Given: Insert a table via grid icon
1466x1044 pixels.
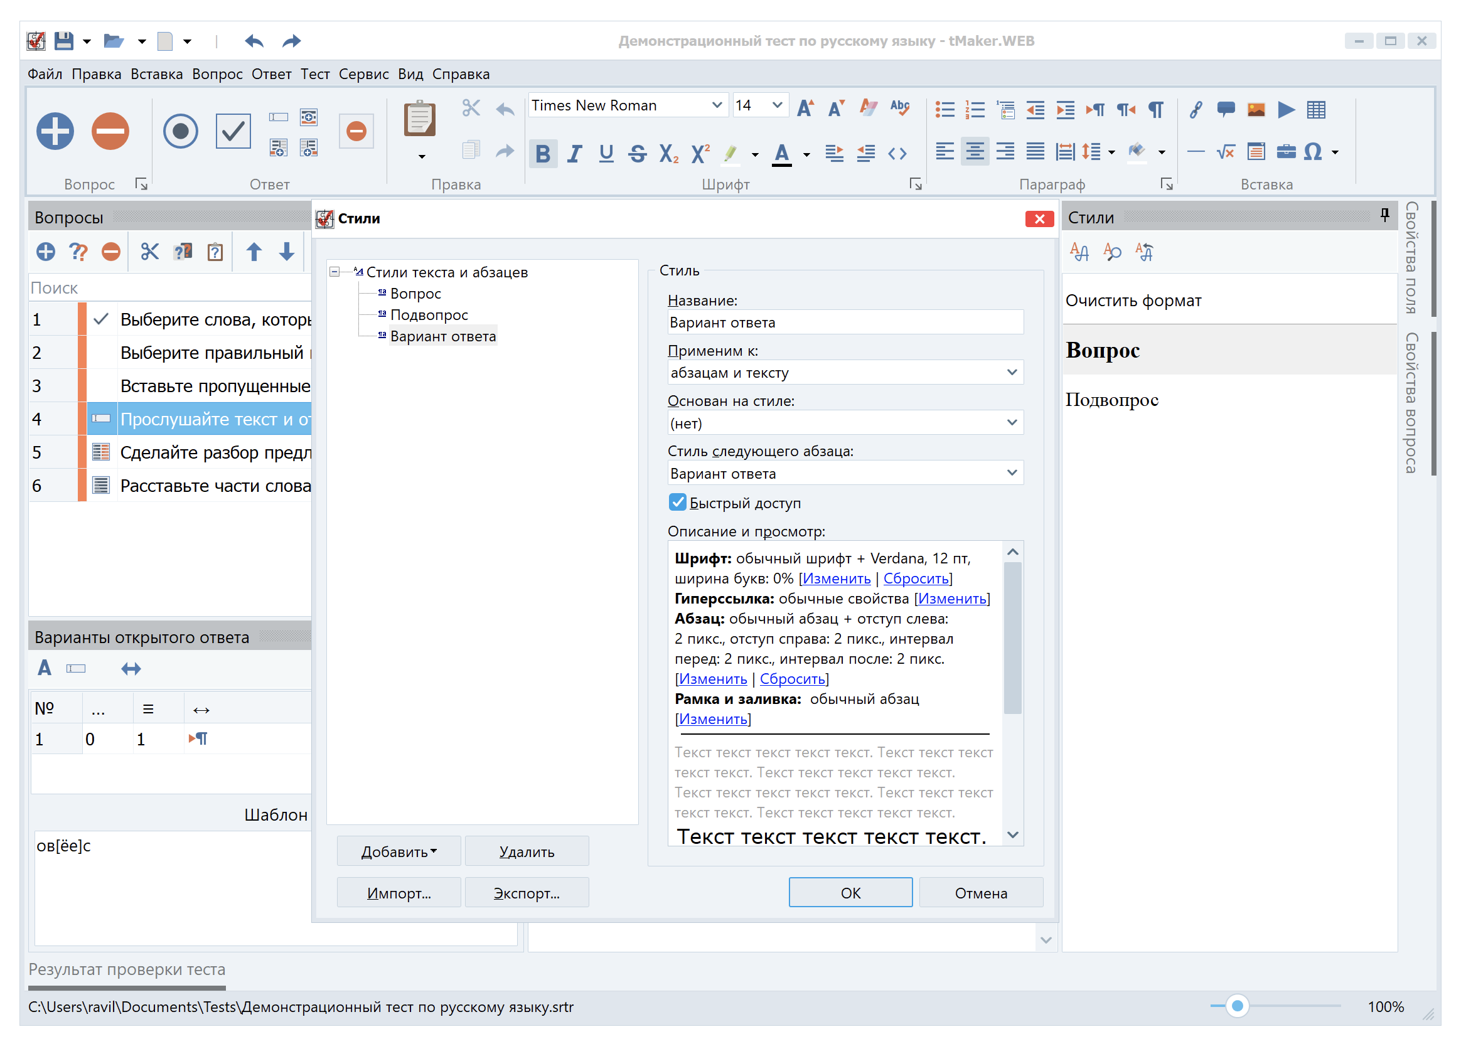Looking at the screenshot, I should (x=1317, y=110).
